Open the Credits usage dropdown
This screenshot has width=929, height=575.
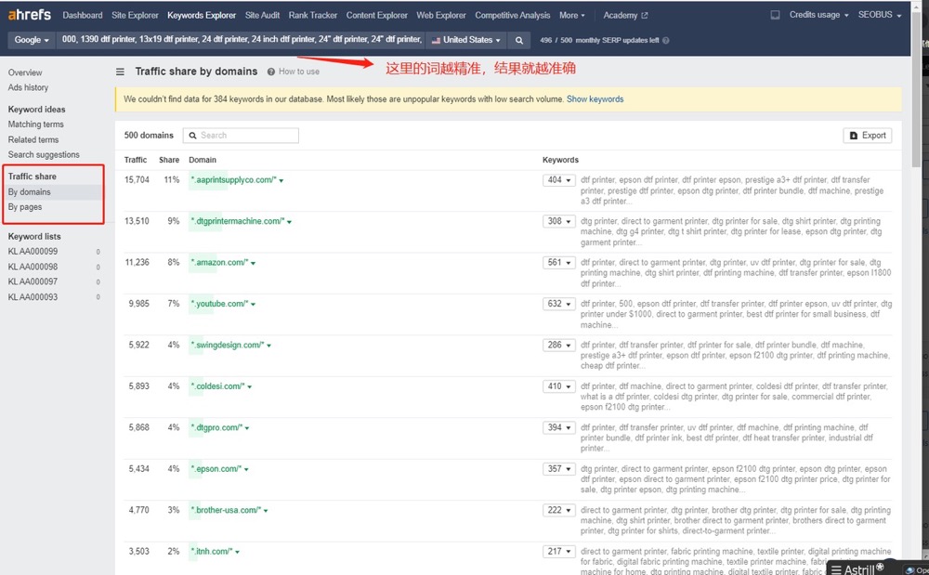point(818,15)
